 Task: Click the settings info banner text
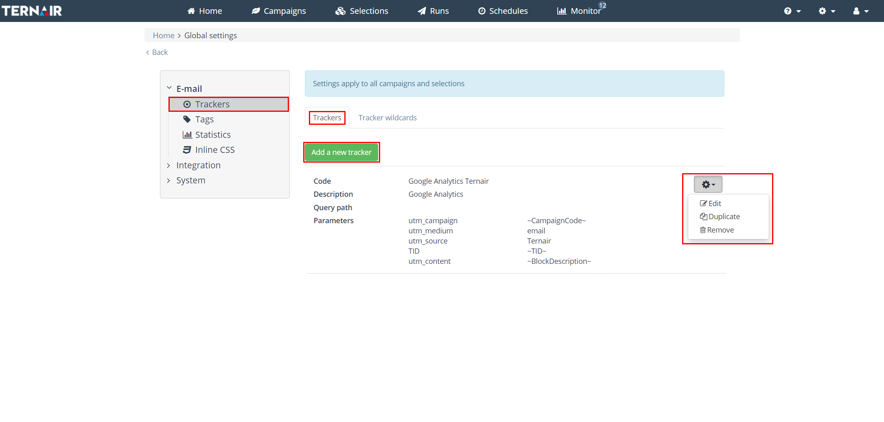[388, 83]
